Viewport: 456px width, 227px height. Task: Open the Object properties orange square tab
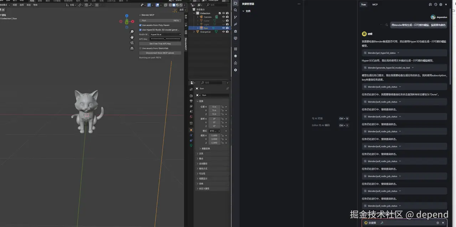pyautogui.click(x=191, y=130)
